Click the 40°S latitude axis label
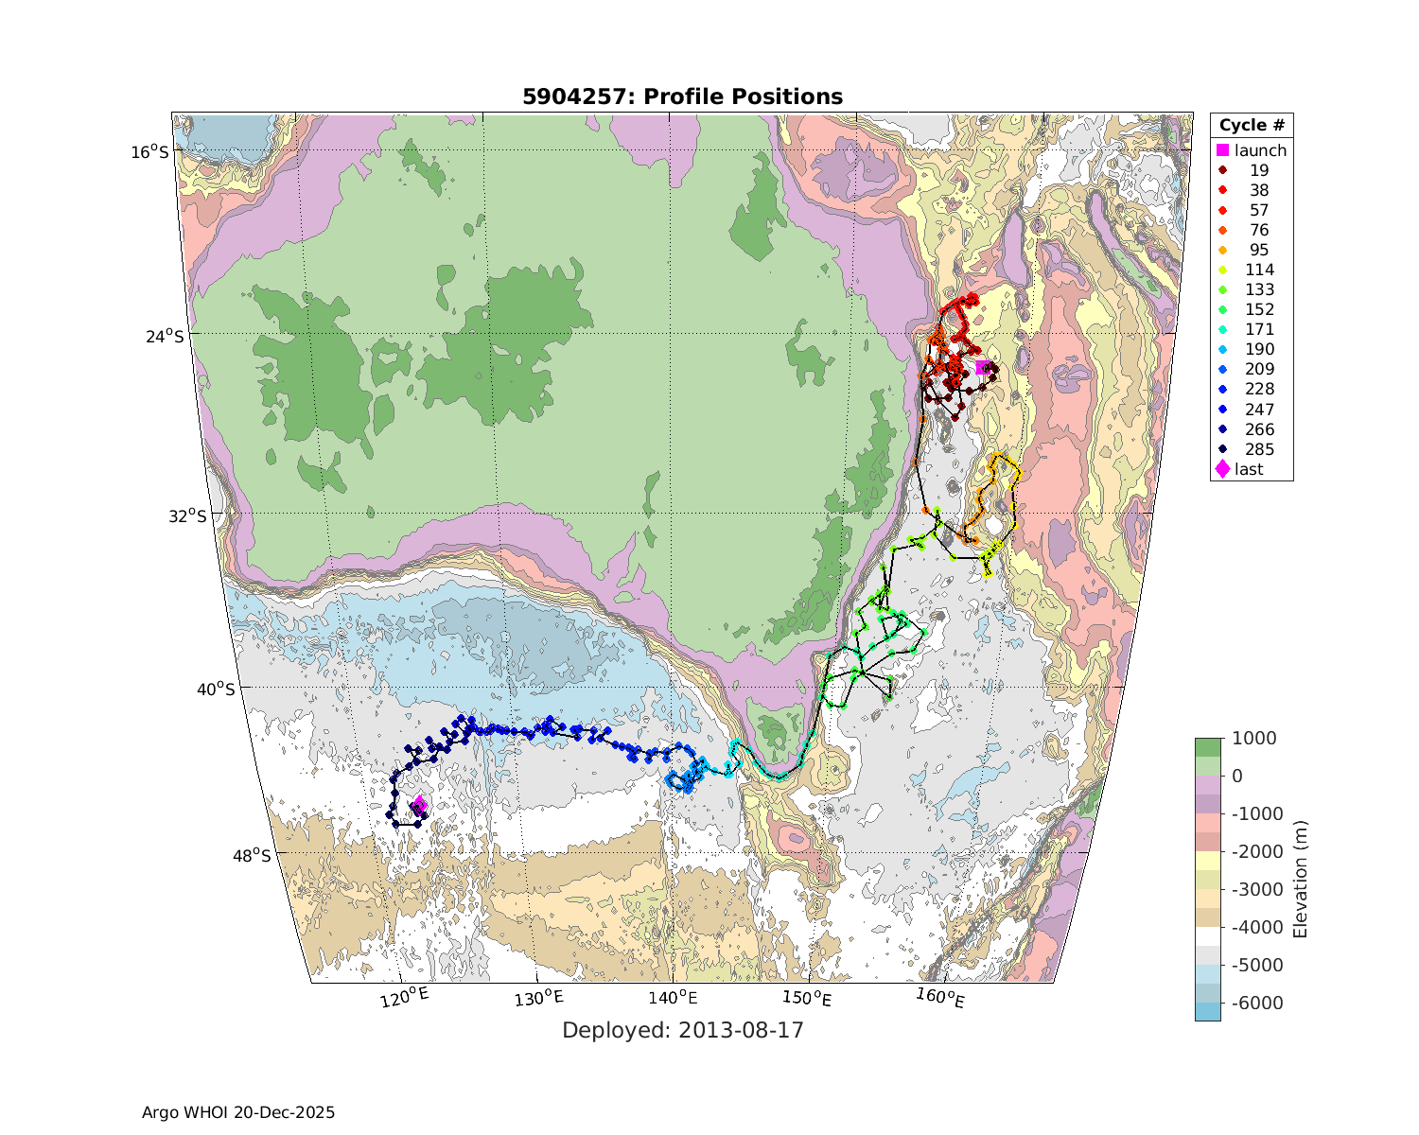 click(215, 689)
